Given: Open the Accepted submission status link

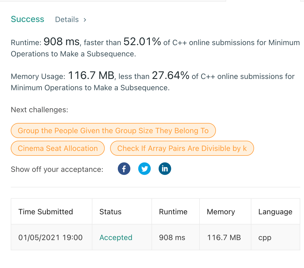Looking at the screenshot, I should (116, 237).
